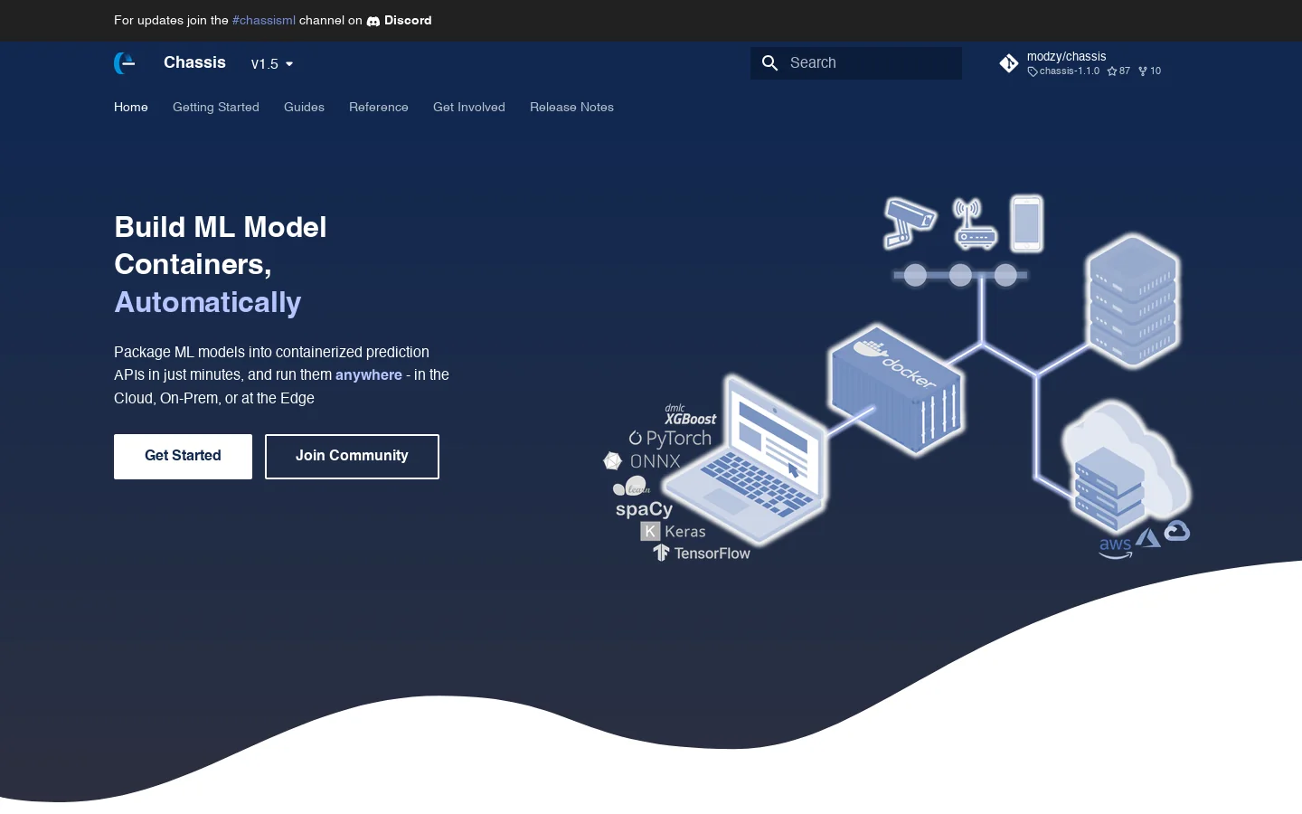Click the smartphone icon in illustration

pyautogui.click(x=1026, y=223)
